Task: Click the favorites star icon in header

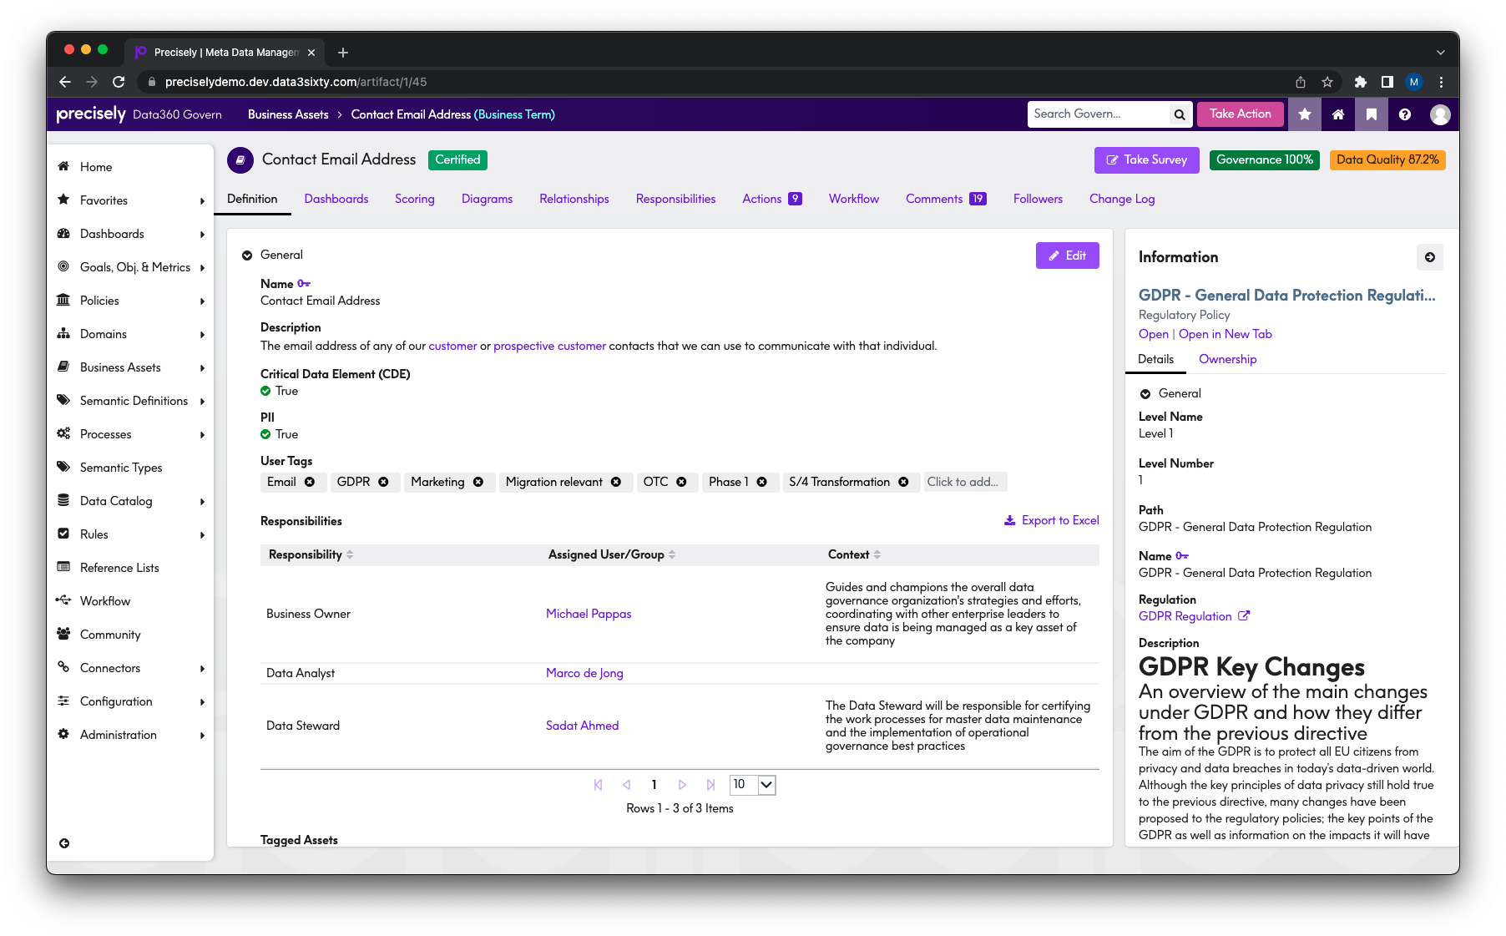Action: coord(1305,114)
